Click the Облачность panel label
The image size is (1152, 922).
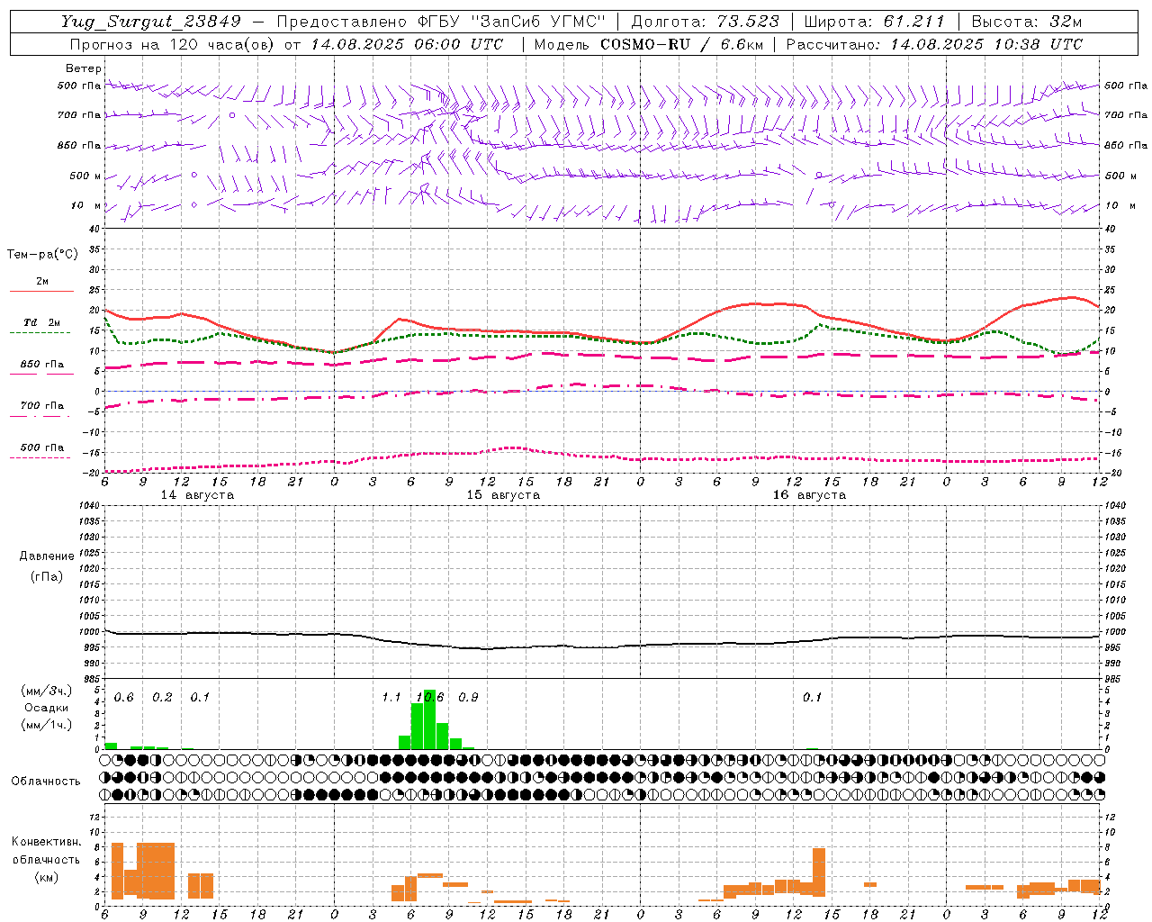pyautogui.click(x=46, y=782)
